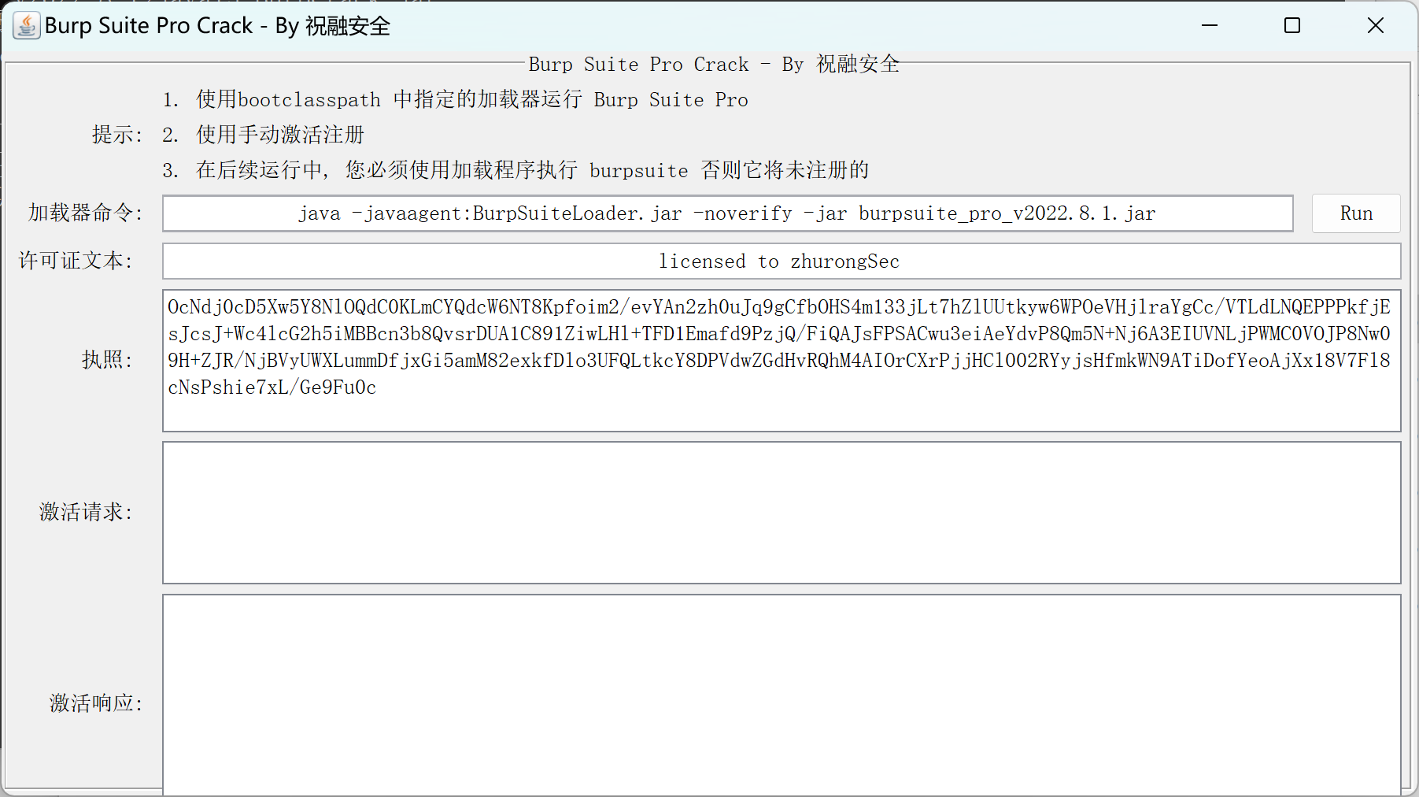Viewport: 1419px width, 797px height.
Task: Click hint line 1 about bootclasspath
Action: click(455, 99)
